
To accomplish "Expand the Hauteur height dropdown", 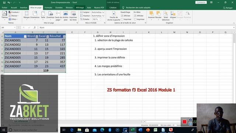I will (x=103, y=16).
